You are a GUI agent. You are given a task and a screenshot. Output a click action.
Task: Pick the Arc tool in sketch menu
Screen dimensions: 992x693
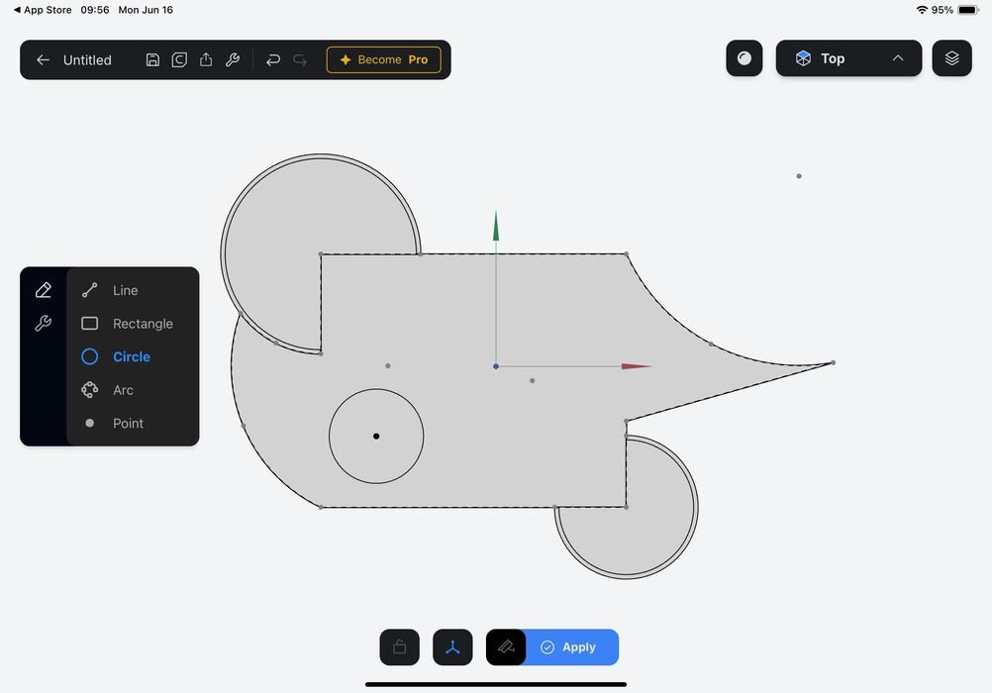tap(123, 390)
